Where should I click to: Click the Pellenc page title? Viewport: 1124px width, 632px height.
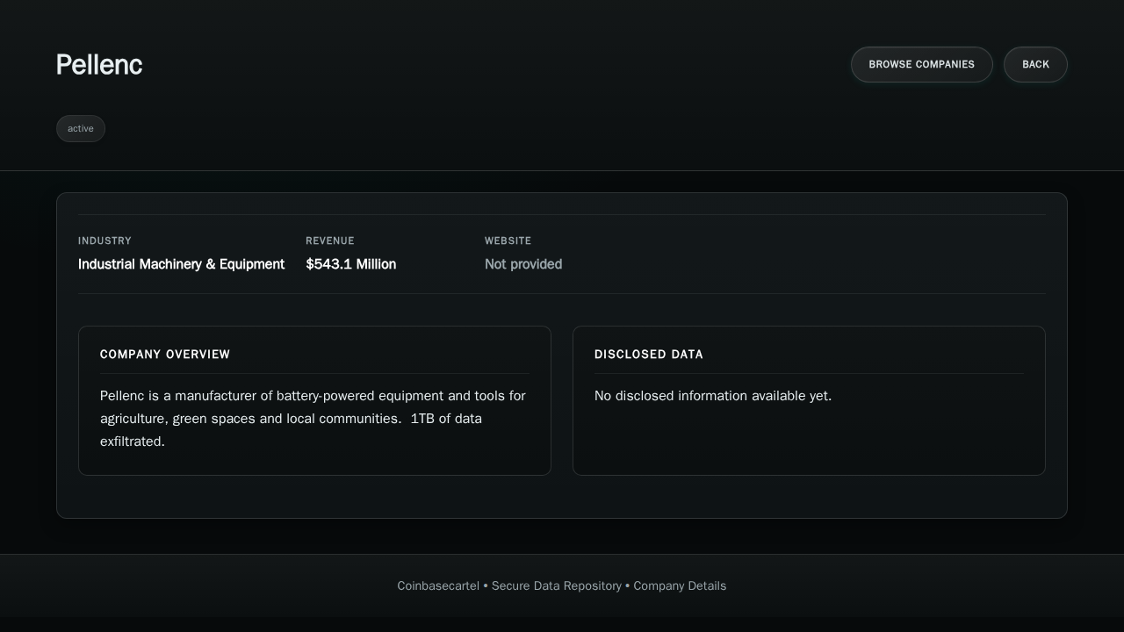click(x=99, y=65)
